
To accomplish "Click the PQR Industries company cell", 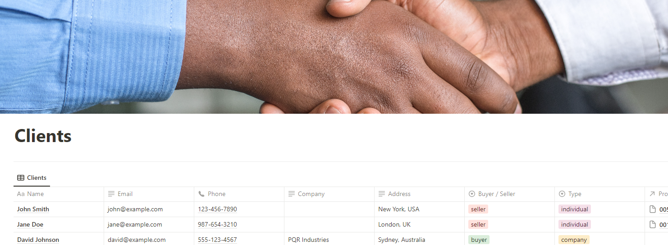I will [329, 240].
